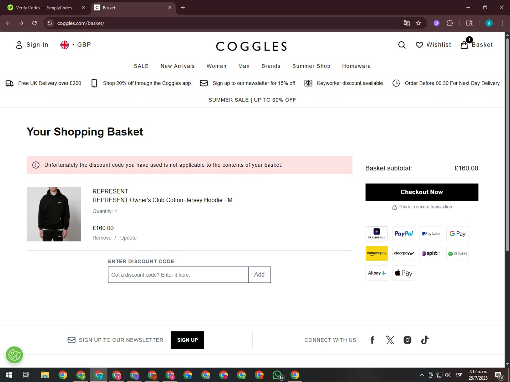The width and height of the screenshot is (510, 382).
Task: Open the REPRESENT Owner's Club hoodie link
Action: (x=163, y=200)
